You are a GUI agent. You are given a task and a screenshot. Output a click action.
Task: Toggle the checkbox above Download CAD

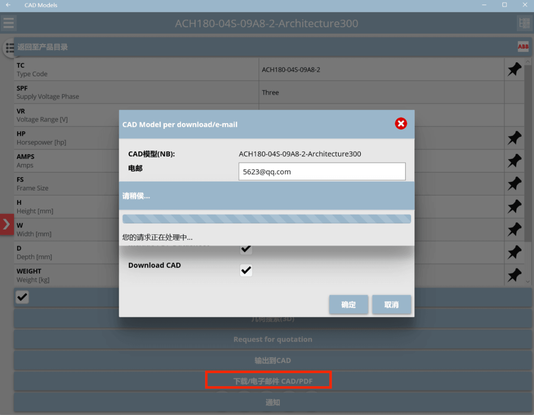tap(246, 250)
